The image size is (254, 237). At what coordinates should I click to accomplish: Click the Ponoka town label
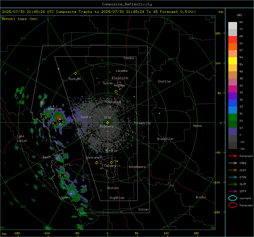click(129, 58)
